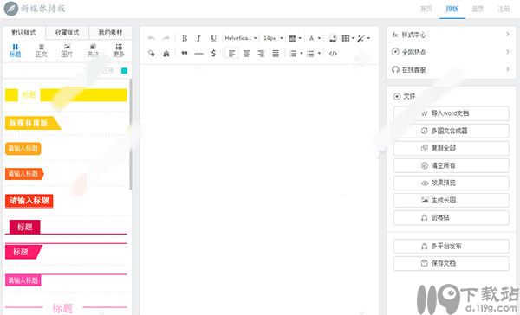This screenshot has height=315, width=520.
Task: Insert an image using the picture icon
Action: pos(333,38)
